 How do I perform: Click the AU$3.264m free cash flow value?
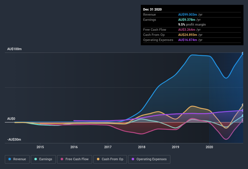click(x=187, y=30)
